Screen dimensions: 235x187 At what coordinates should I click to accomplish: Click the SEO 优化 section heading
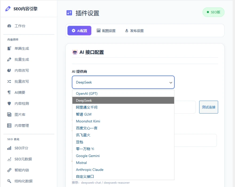click(x=13, y=139)
